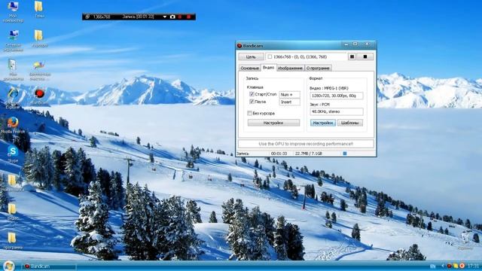Click the 00:01:33 recording time in status bar
The height and width of the screenshot is (271, 482).
[x=279, y=154]
